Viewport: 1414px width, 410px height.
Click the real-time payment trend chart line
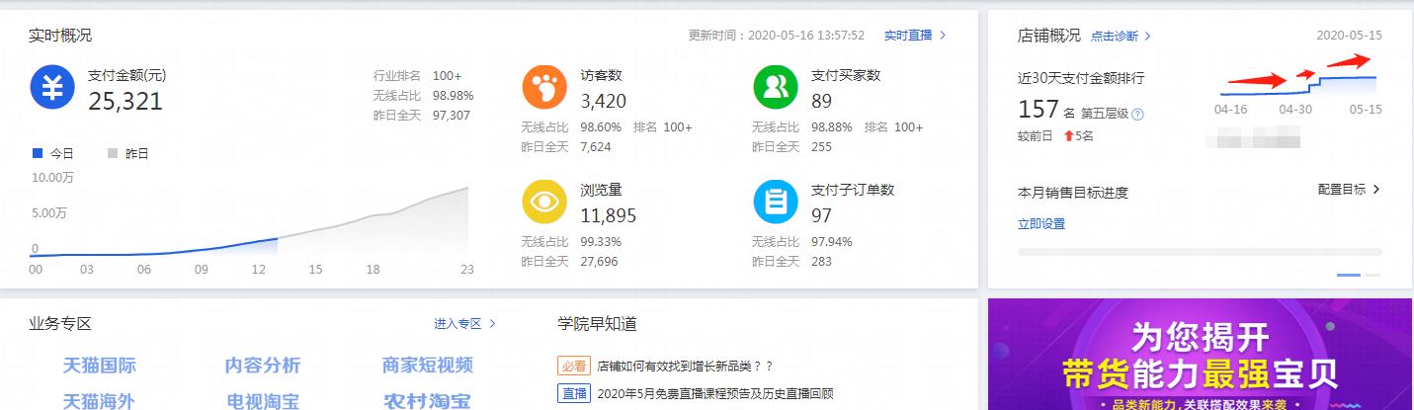click(249, 222)
